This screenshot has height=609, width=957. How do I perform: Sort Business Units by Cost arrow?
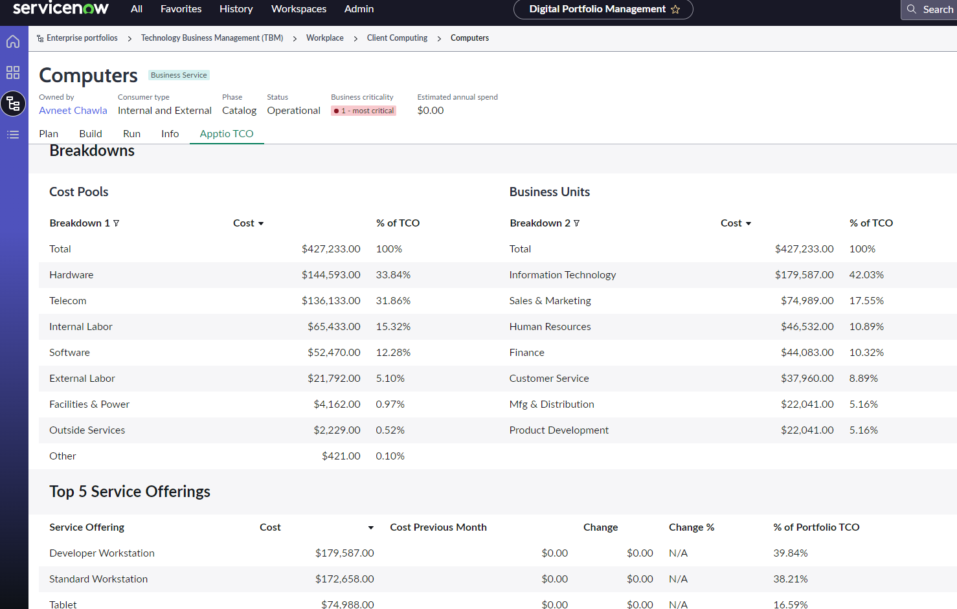749,224
